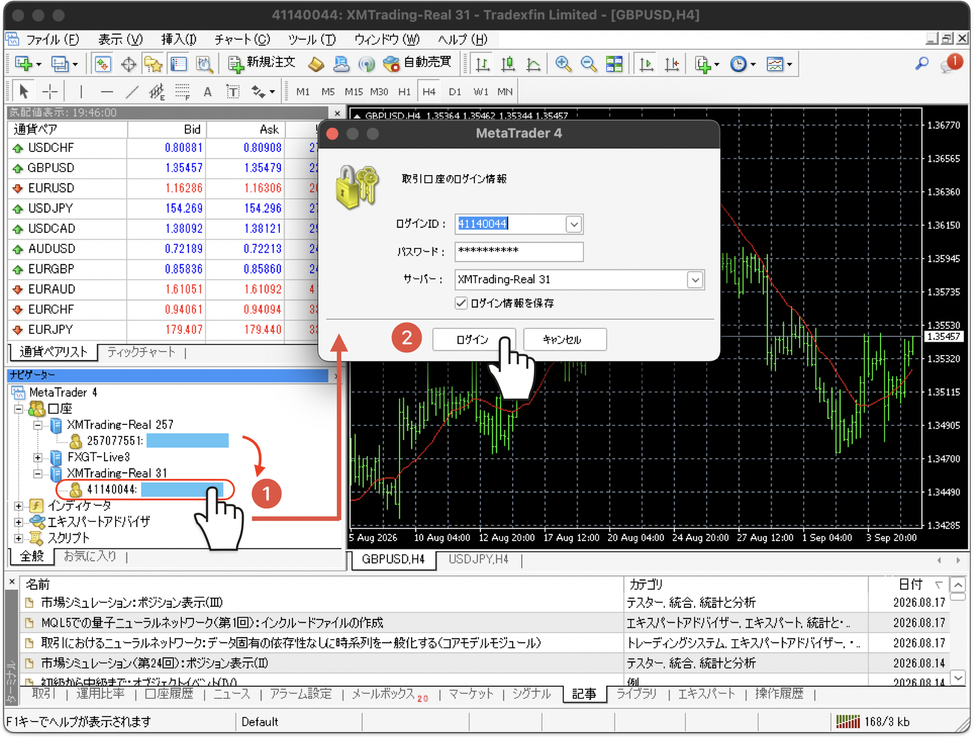The image size is (973, 738).
Task: Open the Market Watch window icon
Action: (x=103, y=64)
